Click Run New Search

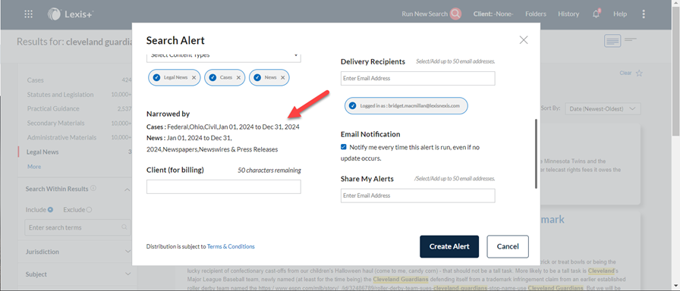pos(424,14)
